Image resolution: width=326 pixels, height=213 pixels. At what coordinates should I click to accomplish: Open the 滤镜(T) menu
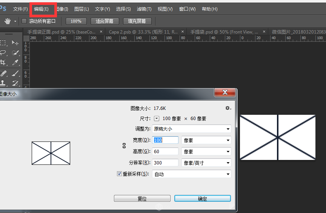point(144,9)
